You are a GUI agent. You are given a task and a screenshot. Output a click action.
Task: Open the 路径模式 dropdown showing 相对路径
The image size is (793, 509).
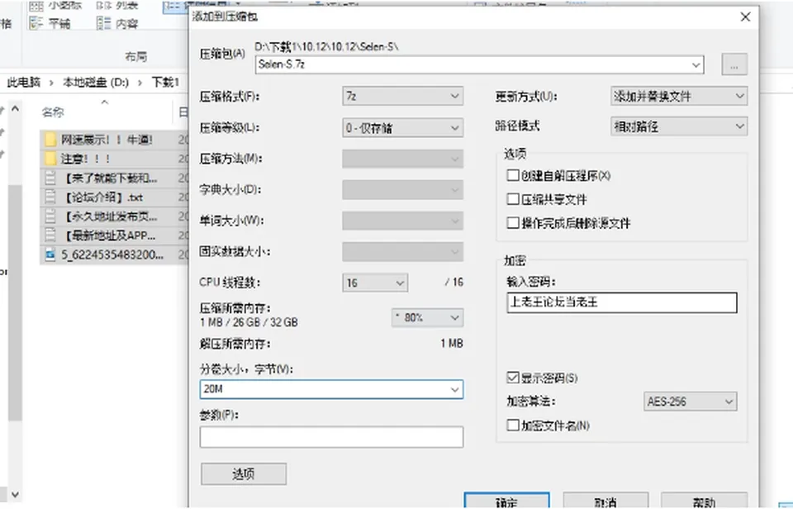pyautogui.click(x=679, y=126)
